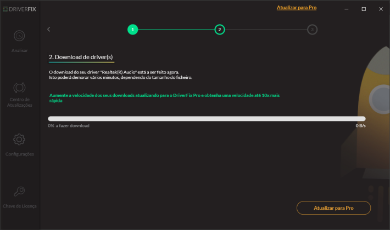Select step 1 circle in wizard
390x230 pixels.
click(x=132, y=30)
